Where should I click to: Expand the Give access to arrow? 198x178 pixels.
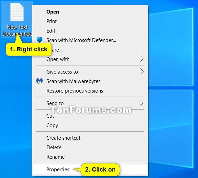pyautogui.click(x=142, y=72)
